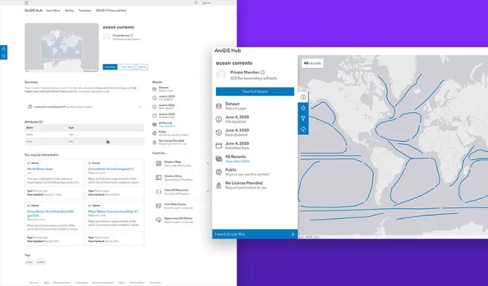The width and height of the screenshot is (488, 286).
Task: Click 'I want to use this' bar
Action: point(255,234)
